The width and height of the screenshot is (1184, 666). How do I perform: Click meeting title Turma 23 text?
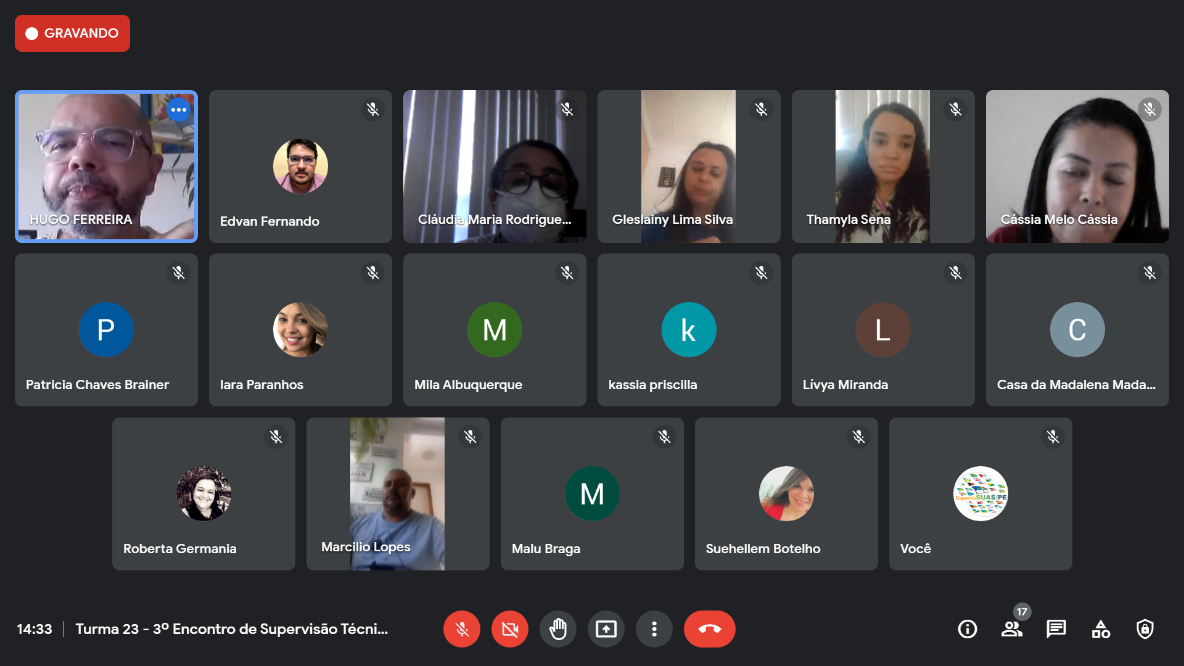231,629
